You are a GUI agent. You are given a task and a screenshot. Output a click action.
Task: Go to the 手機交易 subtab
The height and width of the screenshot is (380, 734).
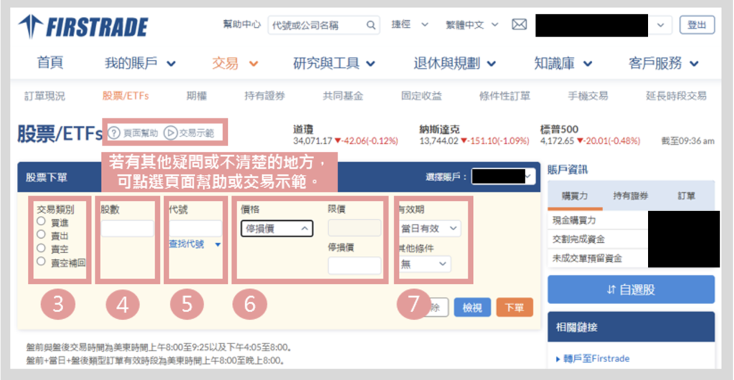(588, 96)
